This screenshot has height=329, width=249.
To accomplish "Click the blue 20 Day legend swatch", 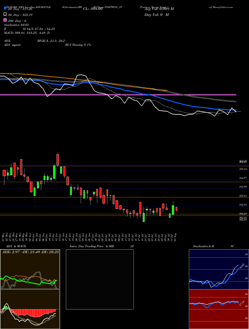I will [x=5, y=8].
